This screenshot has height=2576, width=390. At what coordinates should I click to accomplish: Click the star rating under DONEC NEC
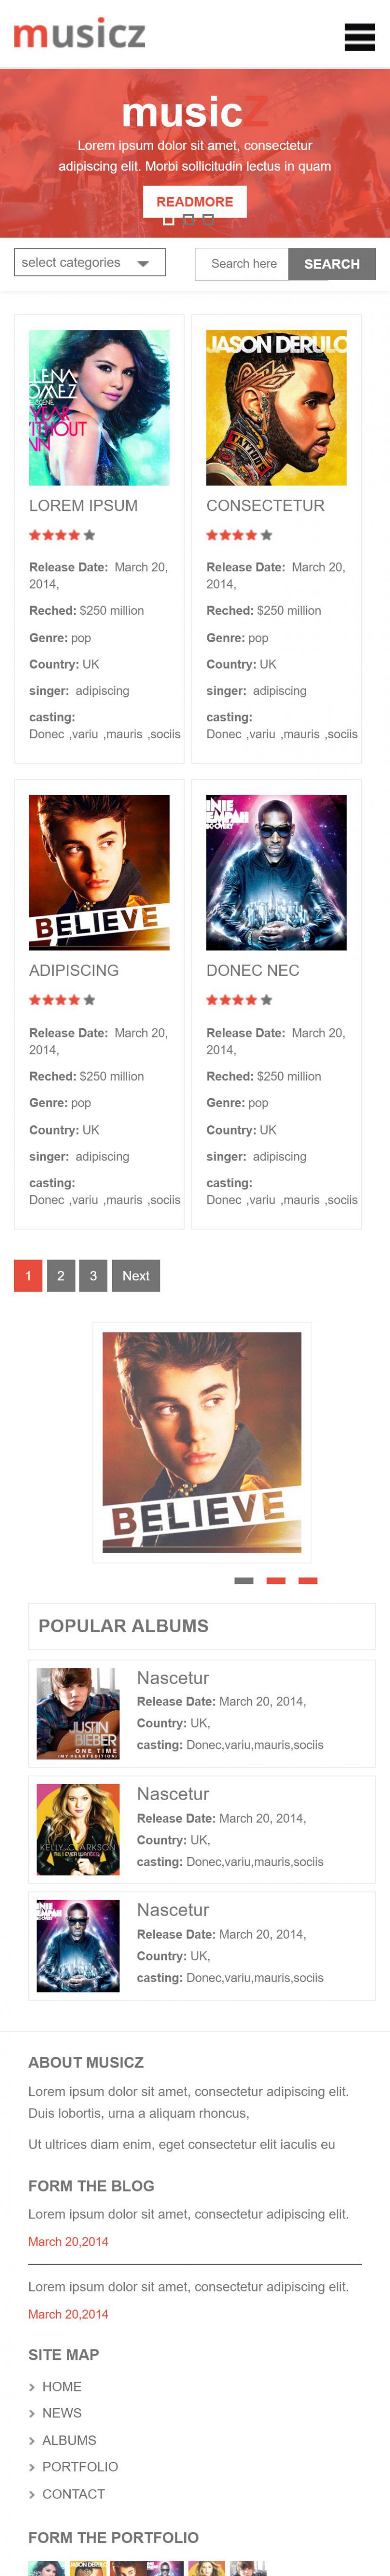(x=239, y=1000)
